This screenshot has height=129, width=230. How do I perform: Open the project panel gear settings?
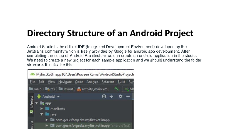121,97
